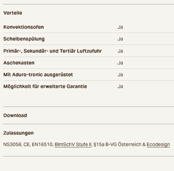Open the Ecodesign link
Viewport: 174px width, 171px height.
[158, 144]
